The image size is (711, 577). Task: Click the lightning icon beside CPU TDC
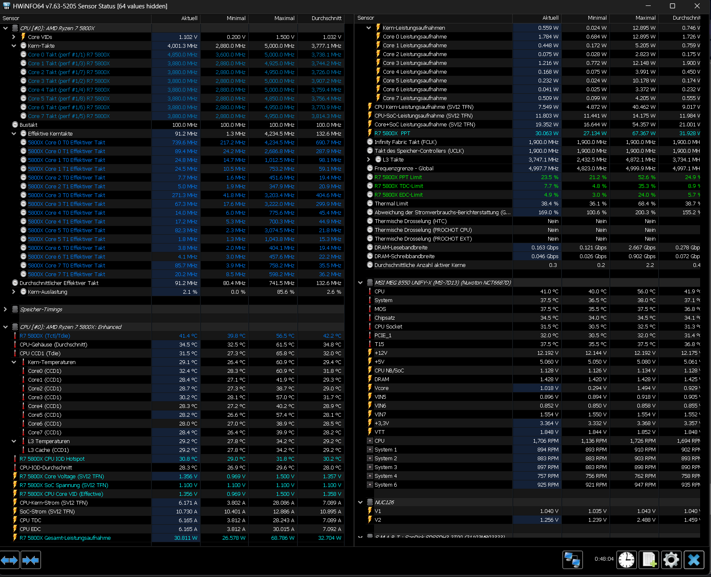[x=15, y=520]
